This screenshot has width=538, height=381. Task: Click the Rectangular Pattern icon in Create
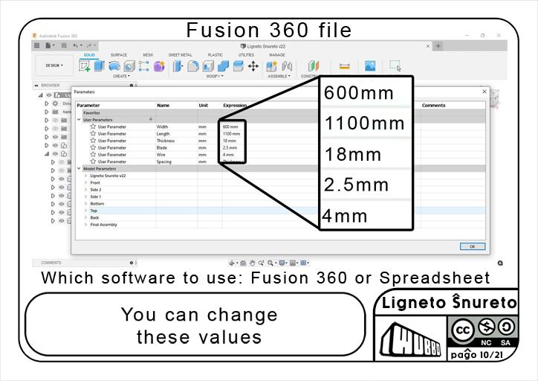(x=143, y=66)
